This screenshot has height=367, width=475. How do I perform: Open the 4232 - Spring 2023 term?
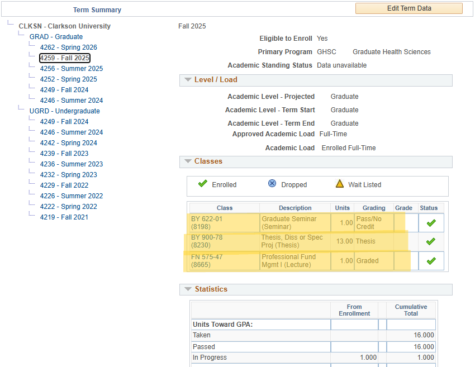coord(68,175)
